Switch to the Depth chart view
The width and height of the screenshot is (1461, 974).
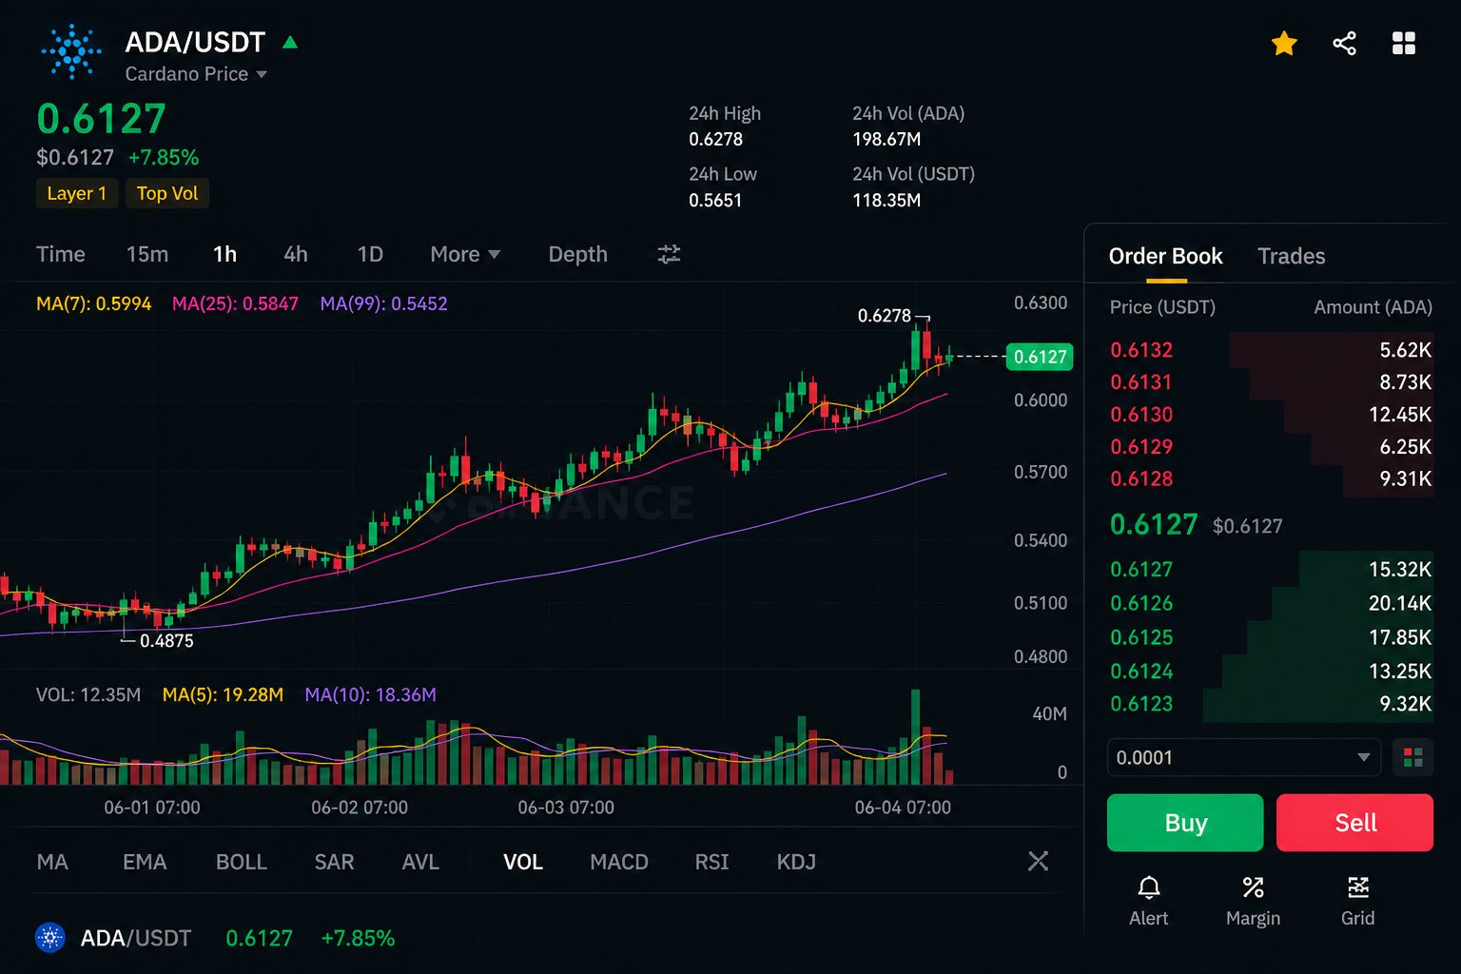(577, 254)
